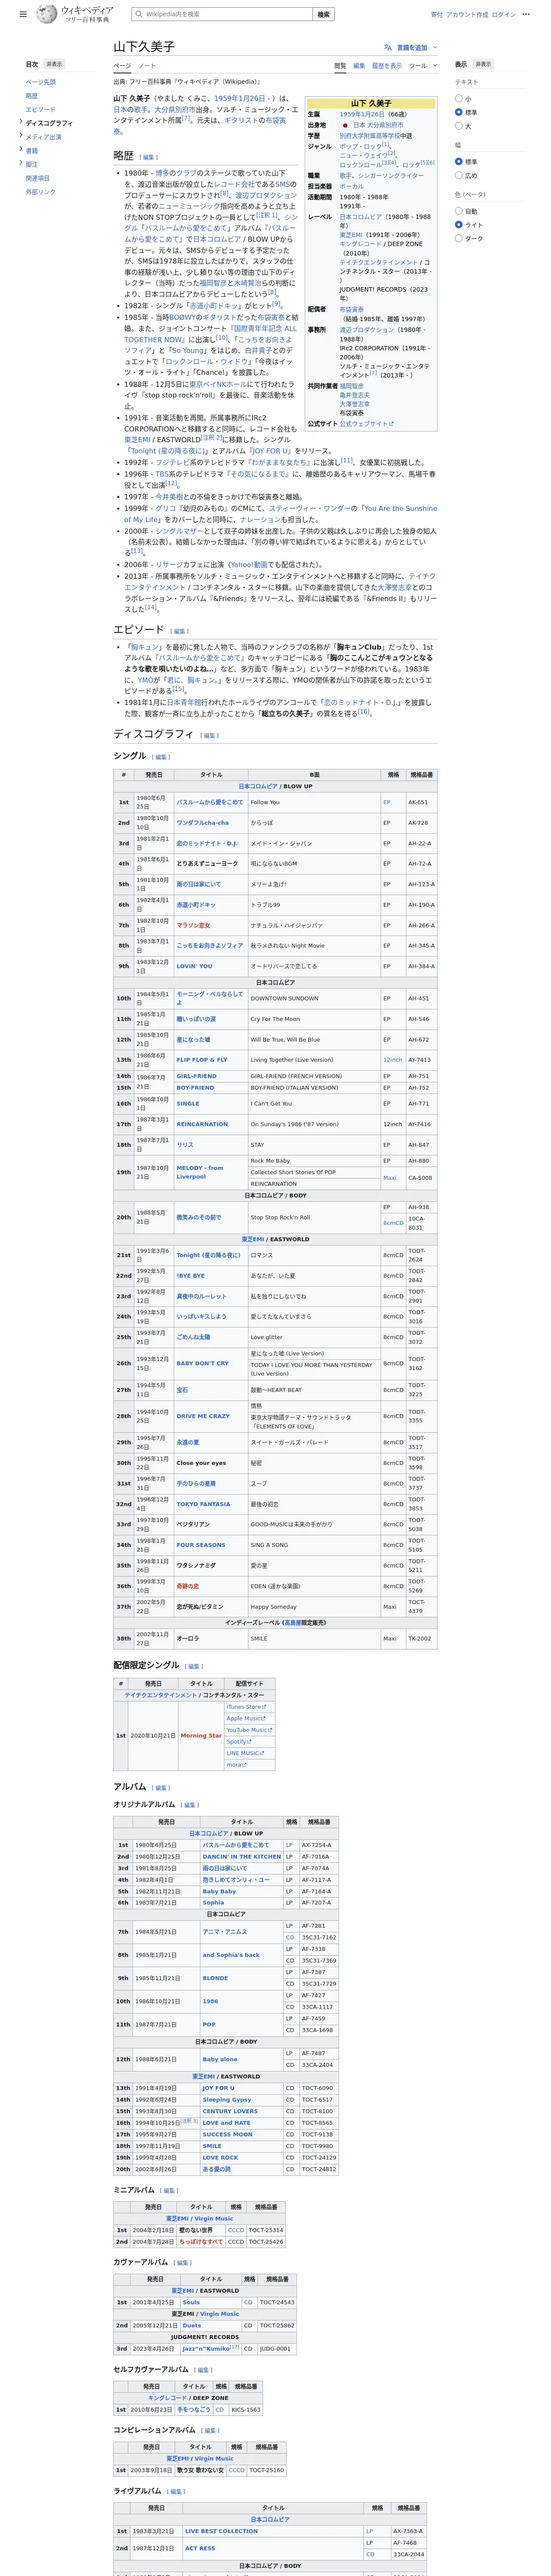
Task: Select 標準 under 幅
Action: tap(459, 162)
